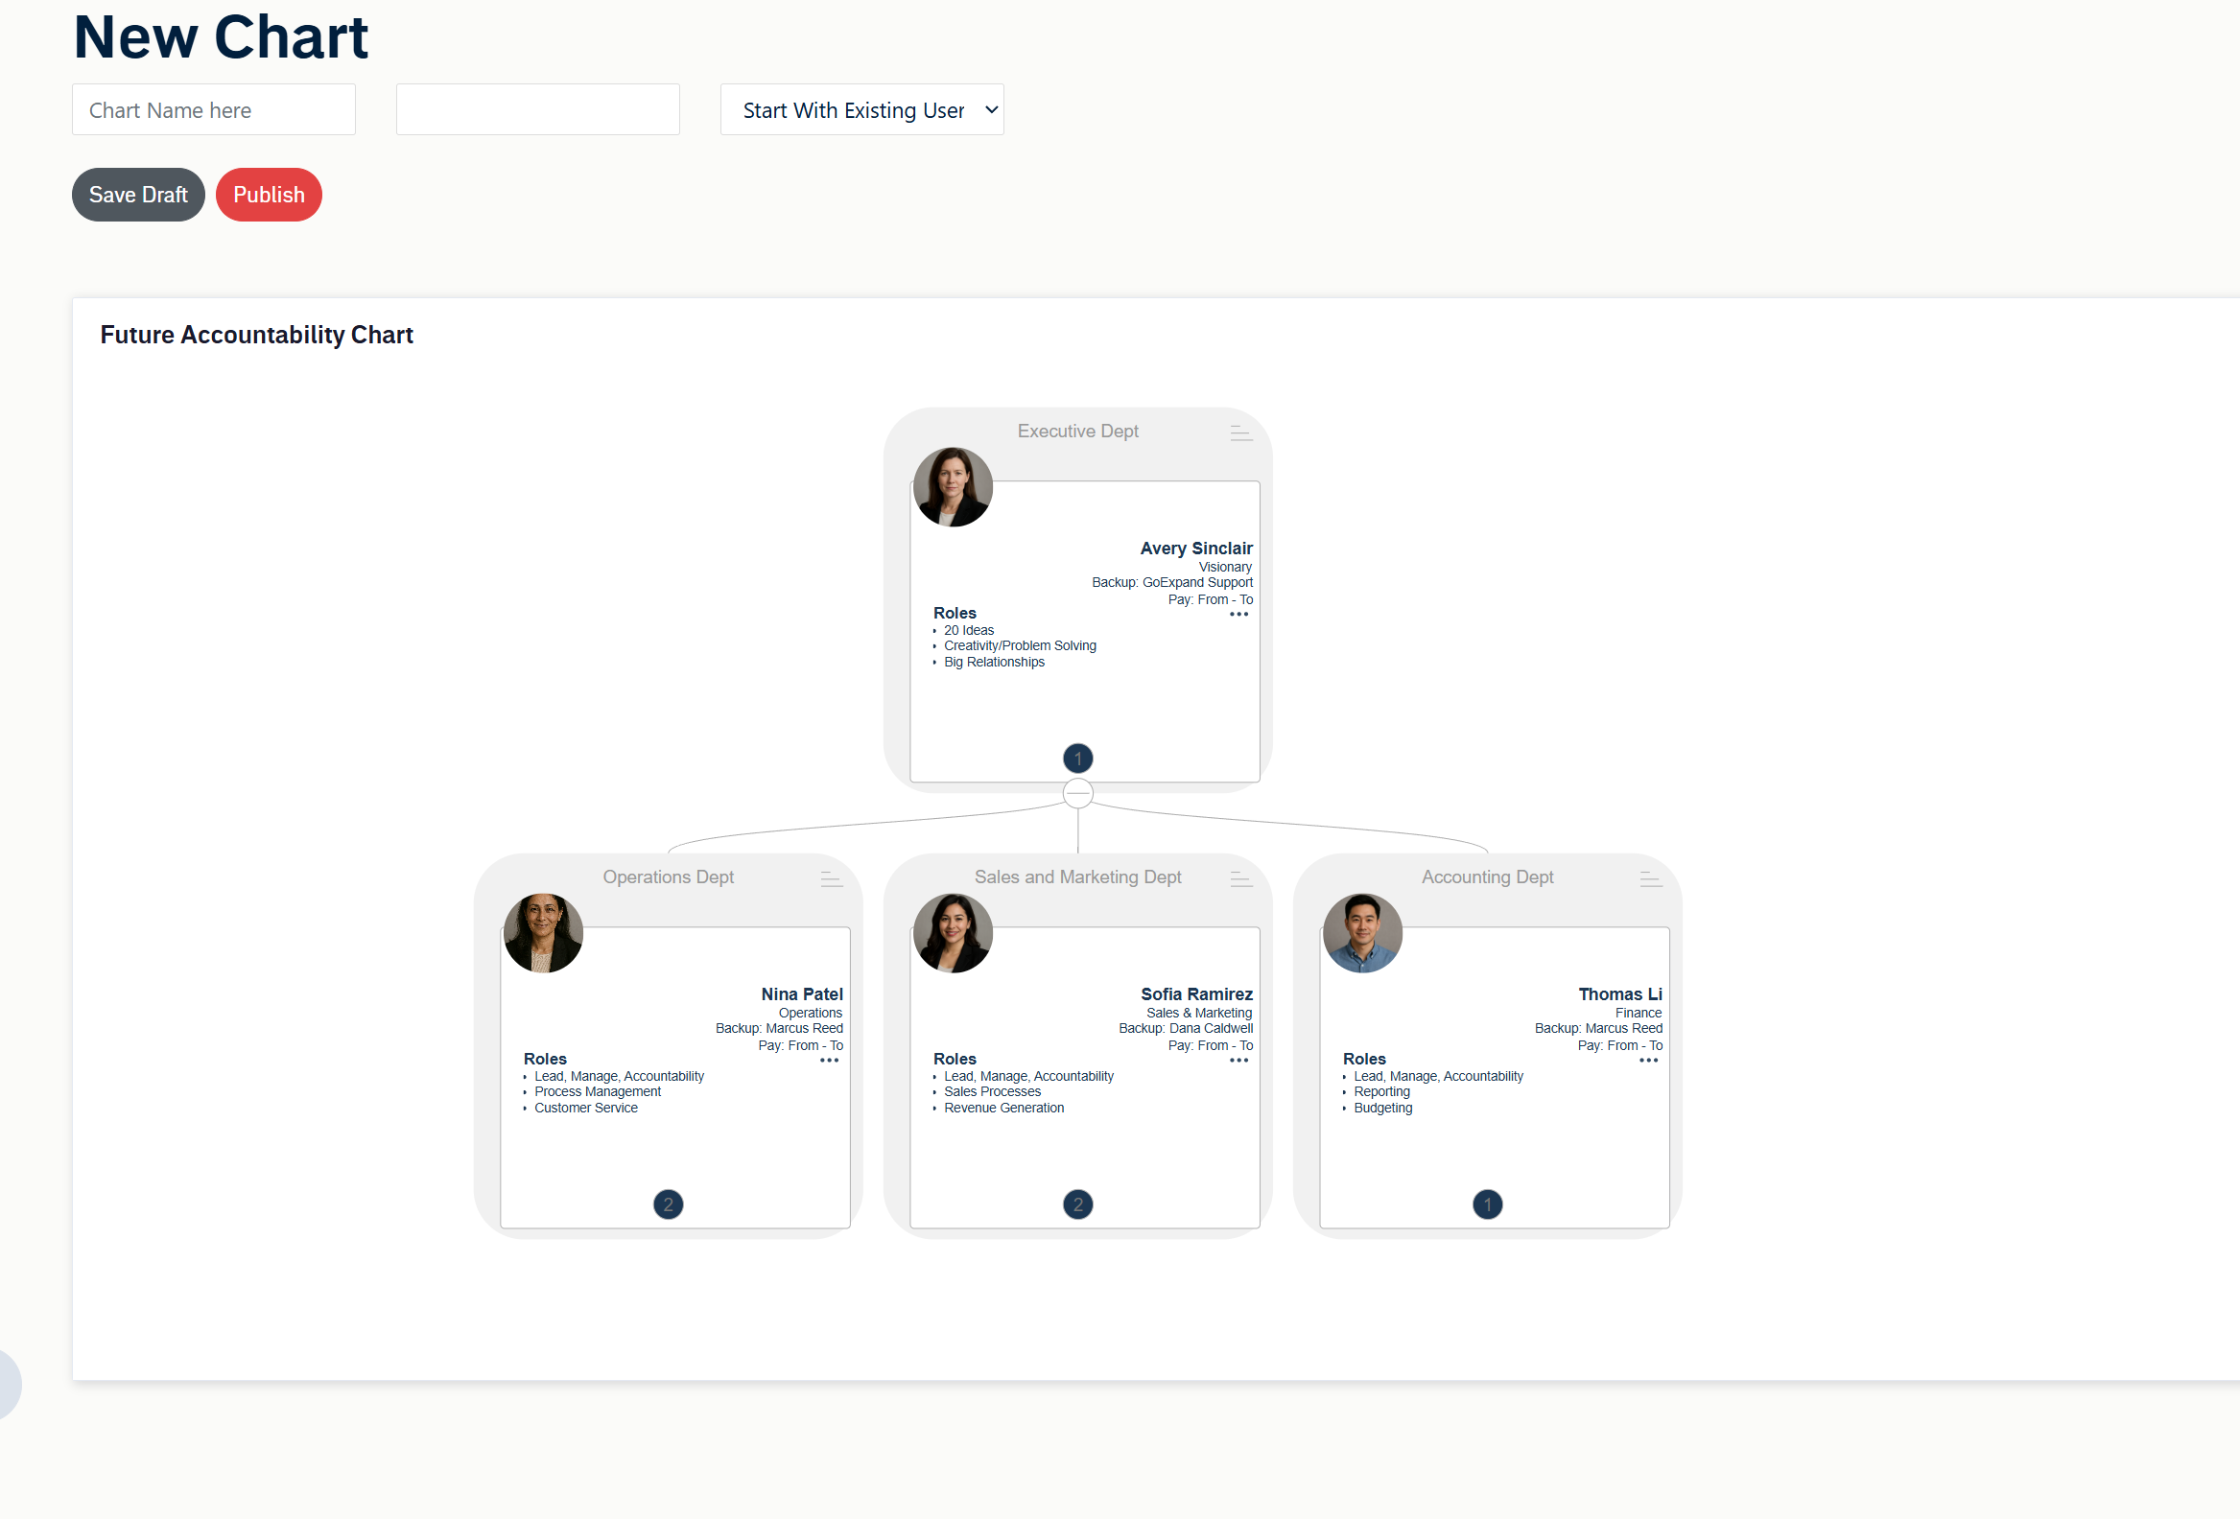
Task: Click Avery Sinclair's profile photo
Action: click(953, 486)
